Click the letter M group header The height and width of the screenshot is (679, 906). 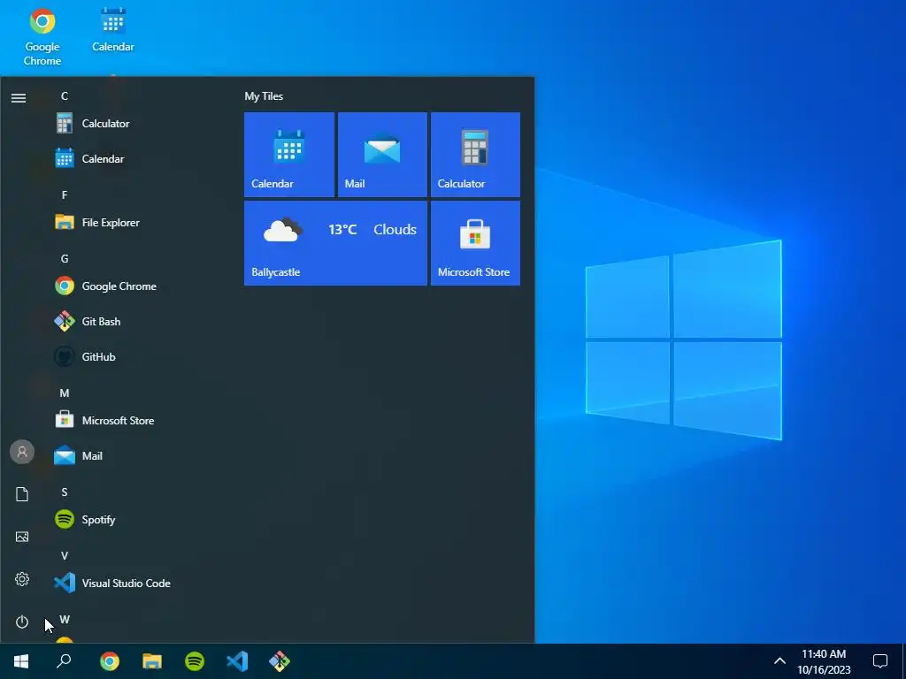click(x=65, y=393)
